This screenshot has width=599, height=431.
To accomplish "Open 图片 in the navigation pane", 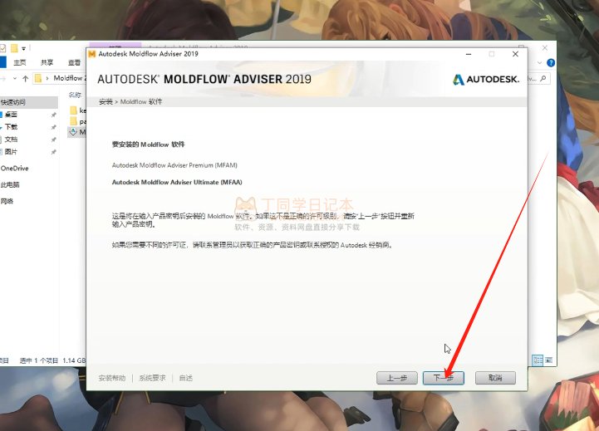I will pos(11,152).
